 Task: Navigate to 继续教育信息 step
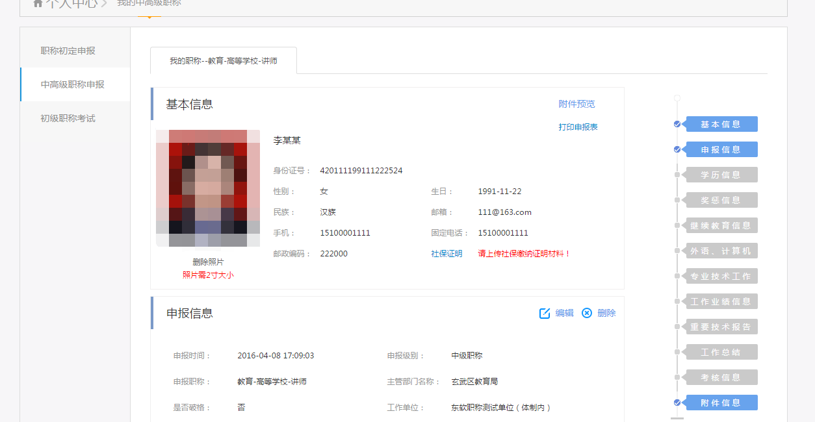coord(721,225)
